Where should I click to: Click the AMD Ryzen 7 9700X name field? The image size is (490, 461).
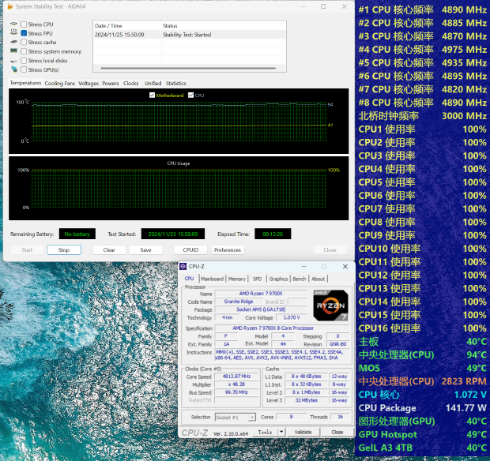(x=261, y=294)
